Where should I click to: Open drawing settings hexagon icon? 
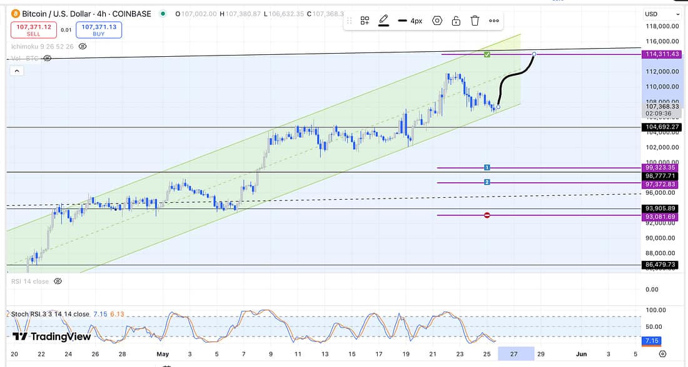coord(437,21)
